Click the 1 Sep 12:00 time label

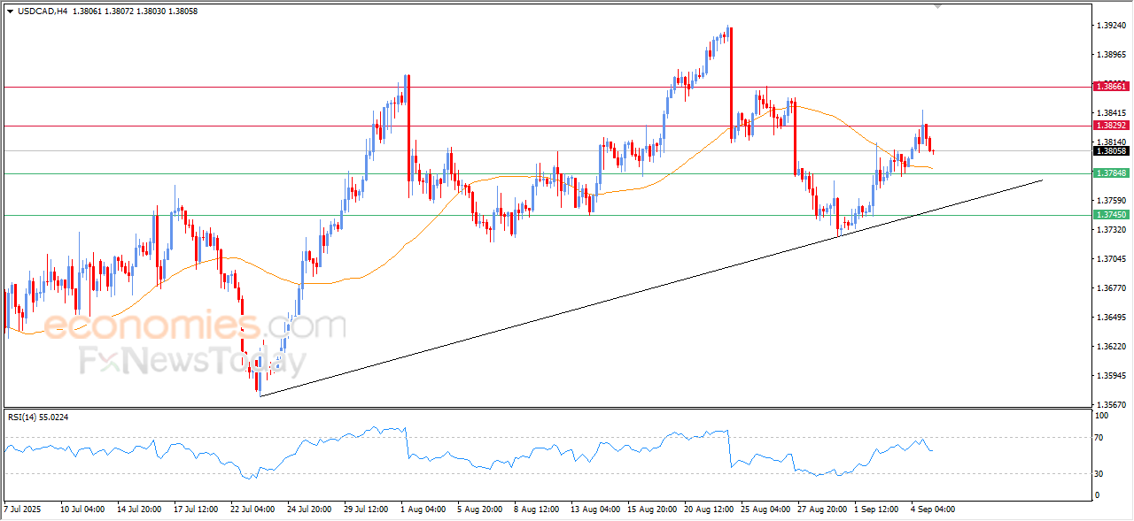click(x=876, y=510)
